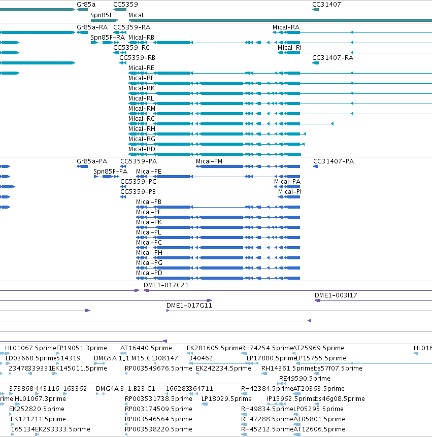Select the Mical-RC transcript label
432x437 pixels.
[142, 119]
